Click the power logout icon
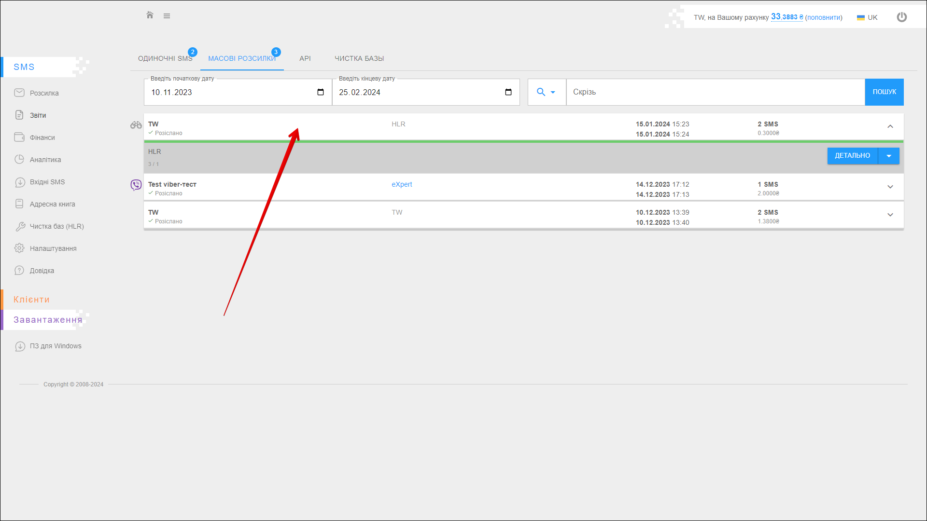Image resolution: width=927 pixels, height=521 pixels. point(901,17)
